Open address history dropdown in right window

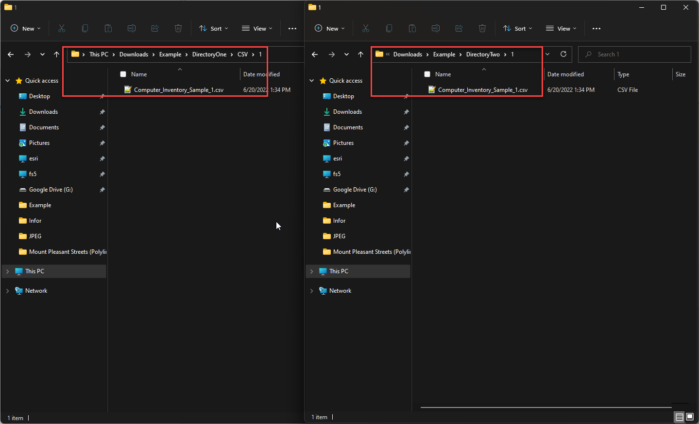(x=547, y=54)
